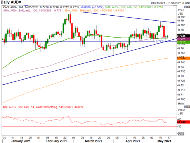
Task: Close the price chart pane
Action: pos(188,7)
